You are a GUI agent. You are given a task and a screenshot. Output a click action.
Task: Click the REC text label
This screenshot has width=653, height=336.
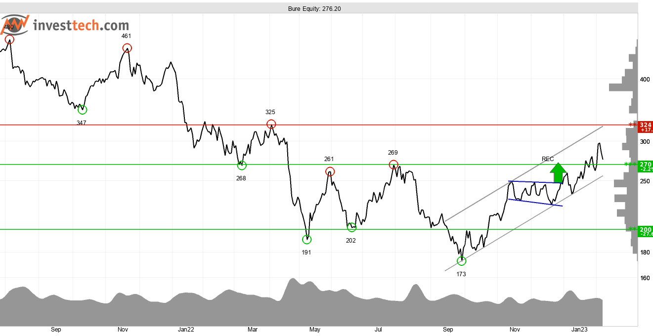point(548,159)
